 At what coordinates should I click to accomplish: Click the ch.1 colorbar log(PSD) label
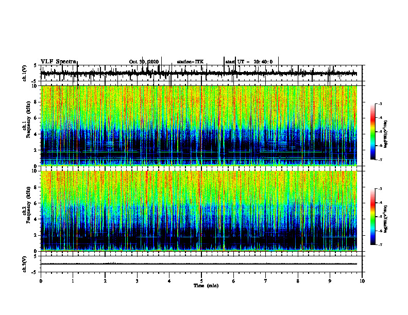(x=386, y=134)
